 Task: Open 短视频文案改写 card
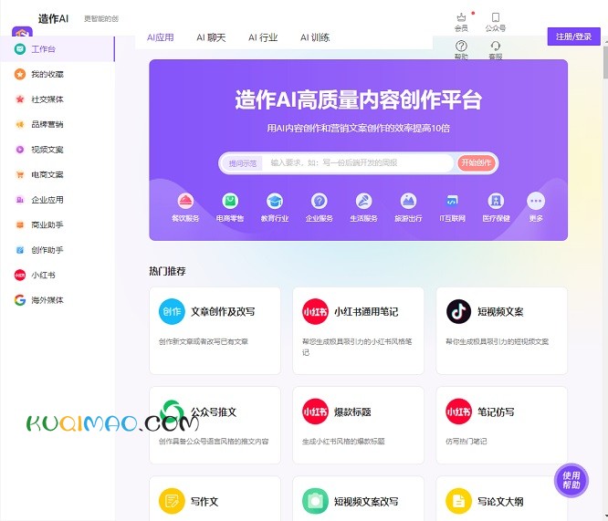[358, 499]
